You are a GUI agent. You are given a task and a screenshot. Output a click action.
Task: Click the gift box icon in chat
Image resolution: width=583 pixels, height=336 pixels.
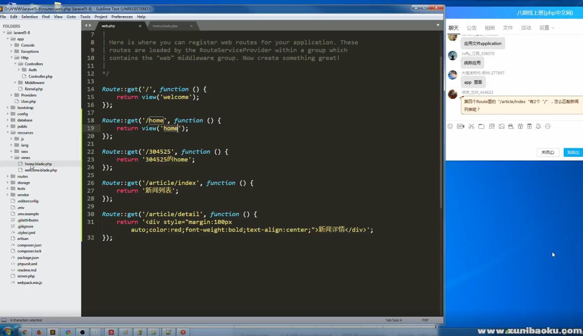point(521,126)
